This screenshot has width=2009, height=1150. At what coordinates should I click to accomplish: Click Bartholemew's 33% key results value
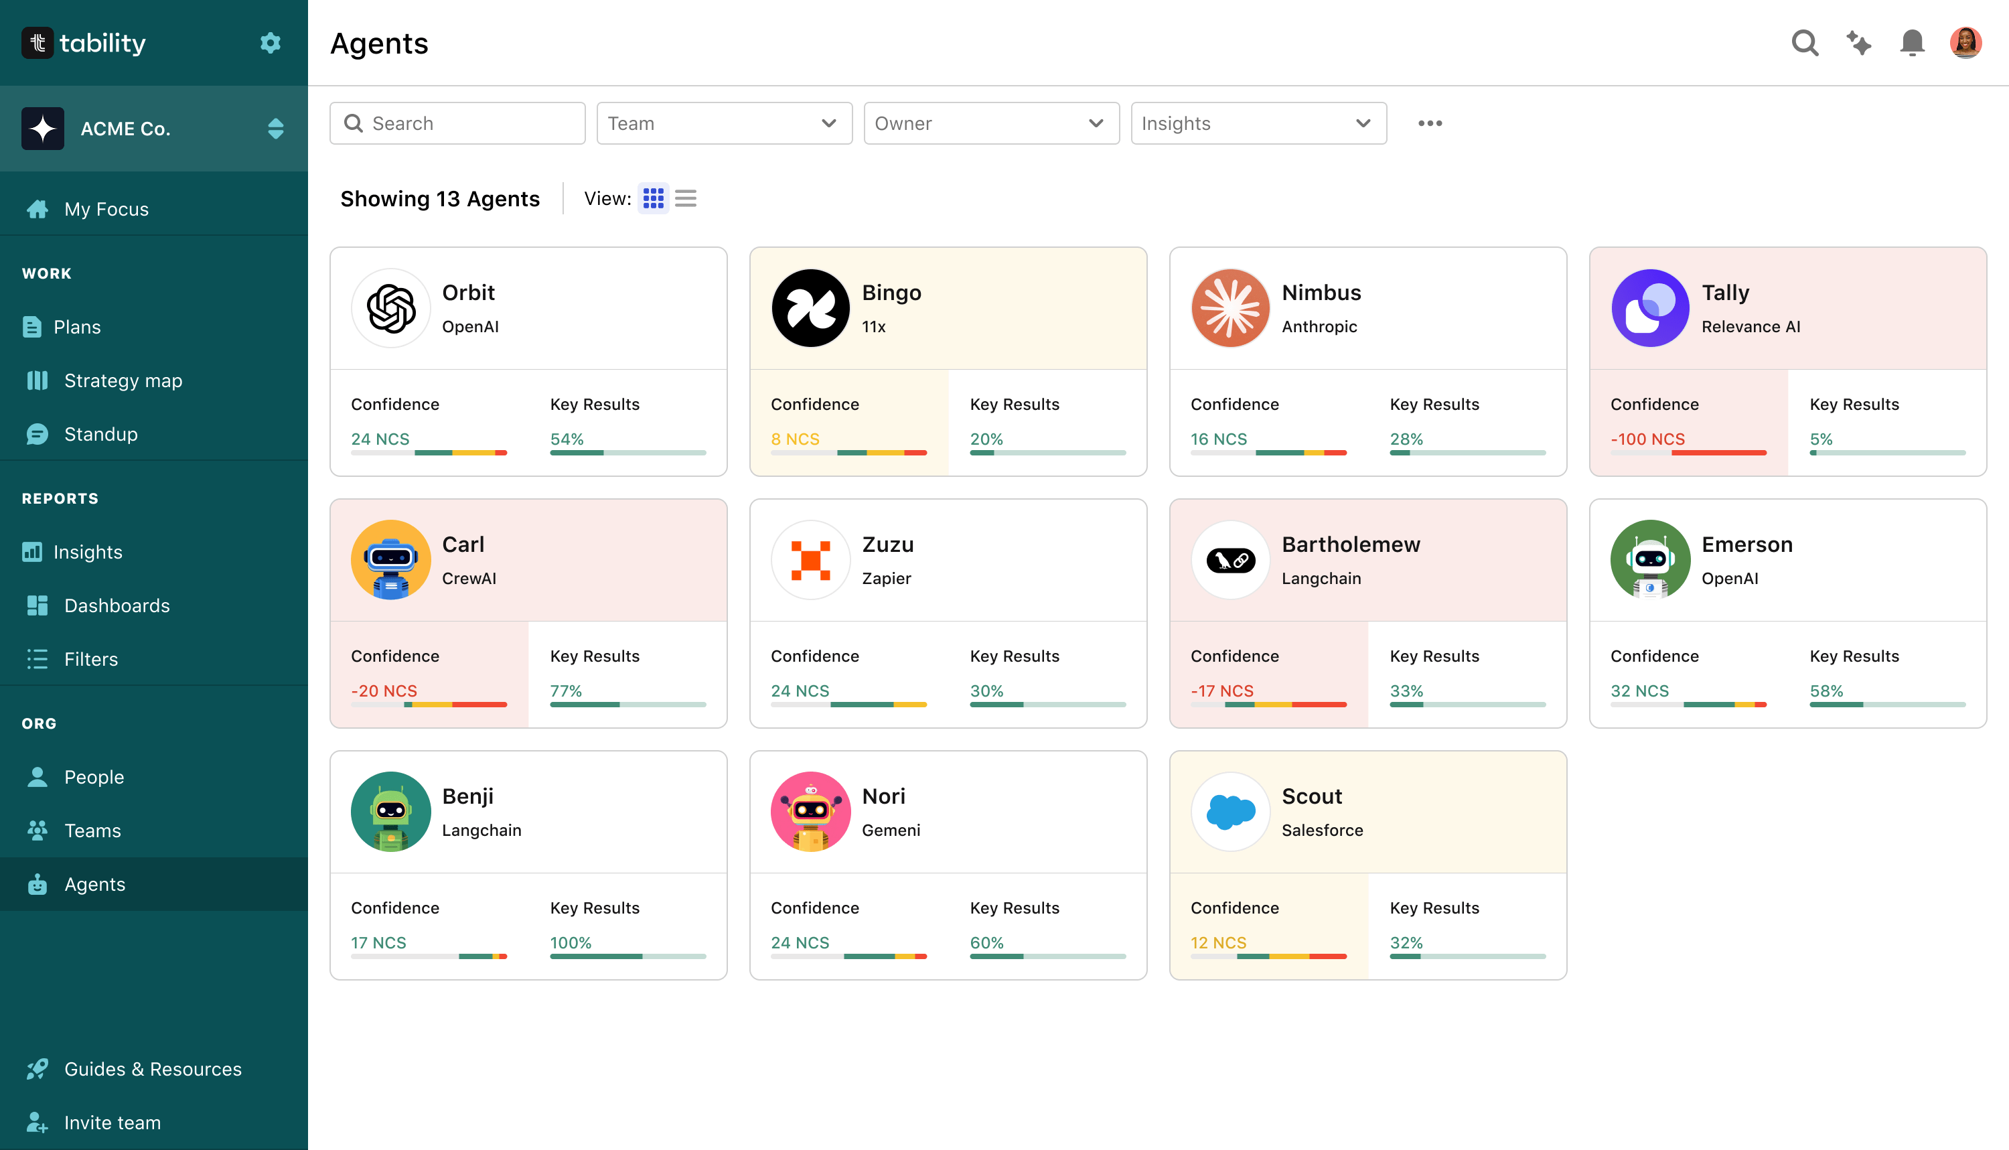[1406, 691]
